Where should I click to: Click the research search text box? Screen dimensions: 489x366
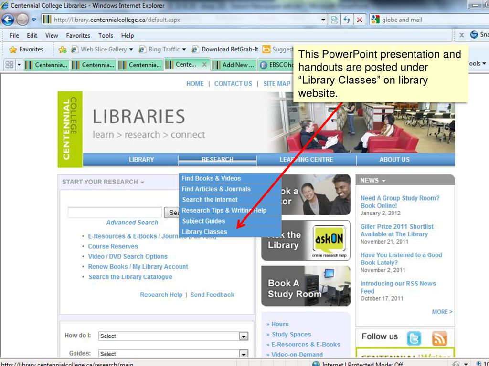(x=115, y=212)
